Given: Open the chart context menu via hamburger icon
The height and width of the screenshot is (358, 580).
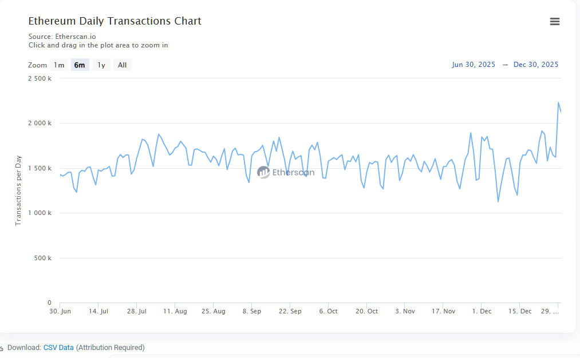Looking at the screenshot, I should 554,21.
